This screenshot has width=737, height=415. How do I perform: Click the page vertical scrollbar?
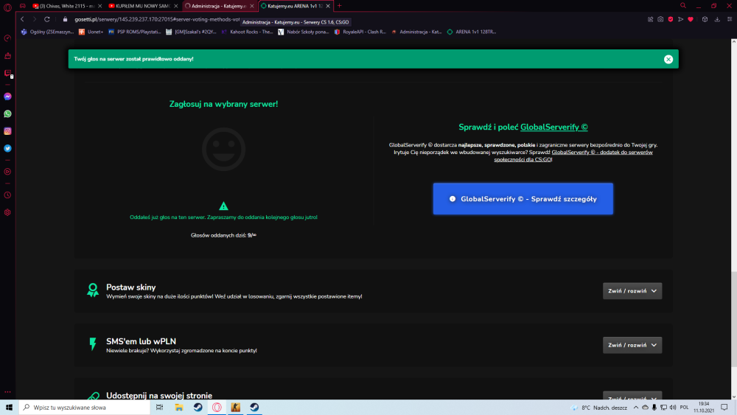point(734,320)
